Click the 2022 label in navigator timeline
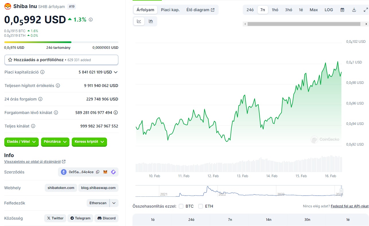369x226 pixels. (x=222, y=194)
